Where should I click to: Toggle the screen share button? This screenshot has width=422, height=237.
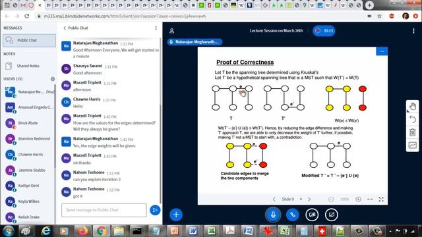pyautogui.click(x=331, y=215)
